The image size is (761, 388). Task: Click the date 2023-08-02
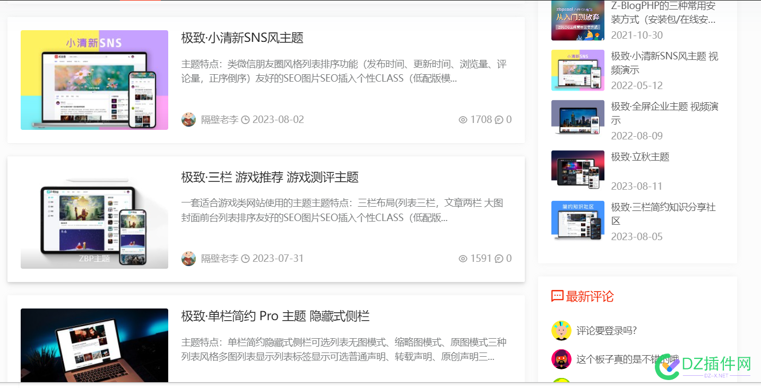278,120
